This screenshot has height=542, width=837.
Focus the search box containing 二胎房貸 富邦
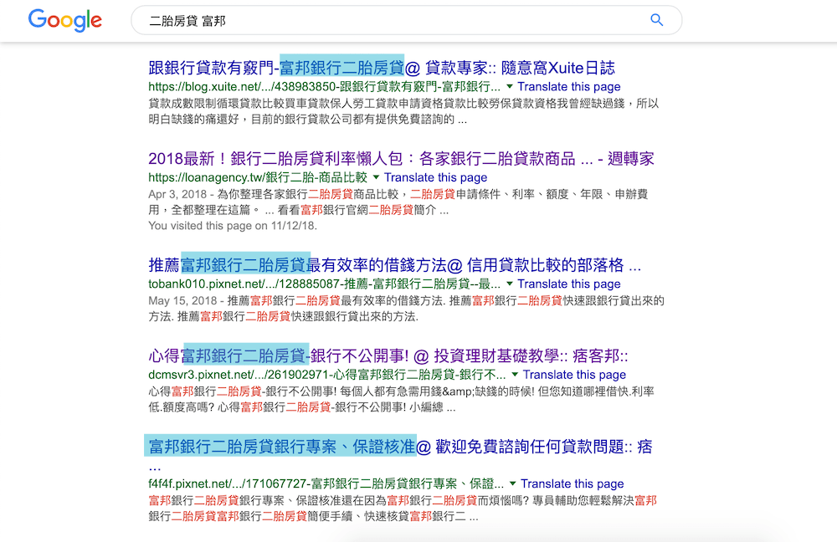(x=406, y=20)
